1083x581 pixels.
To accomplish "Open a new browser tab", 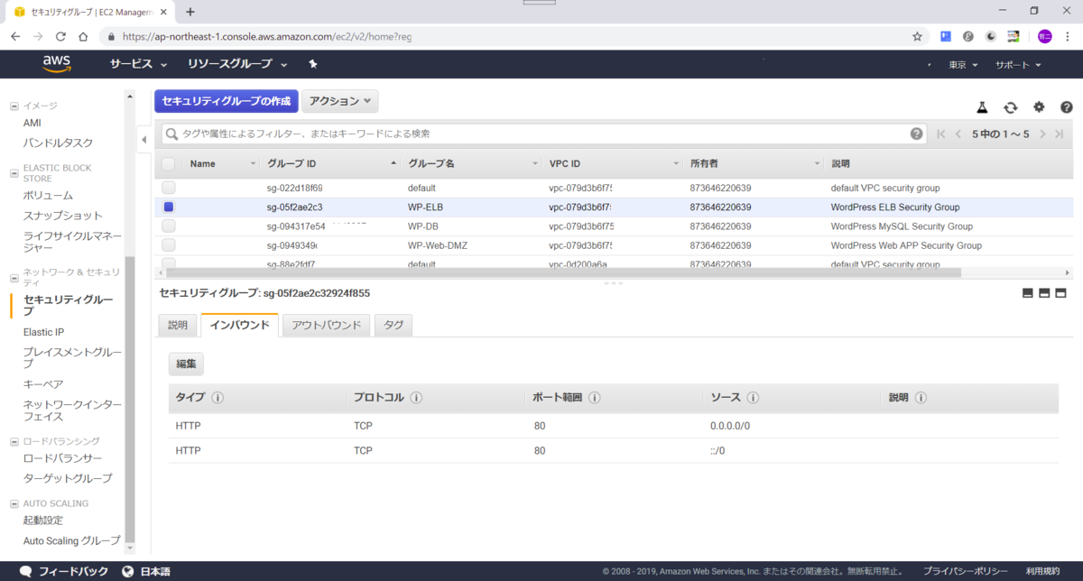I will tap(190, 11).
